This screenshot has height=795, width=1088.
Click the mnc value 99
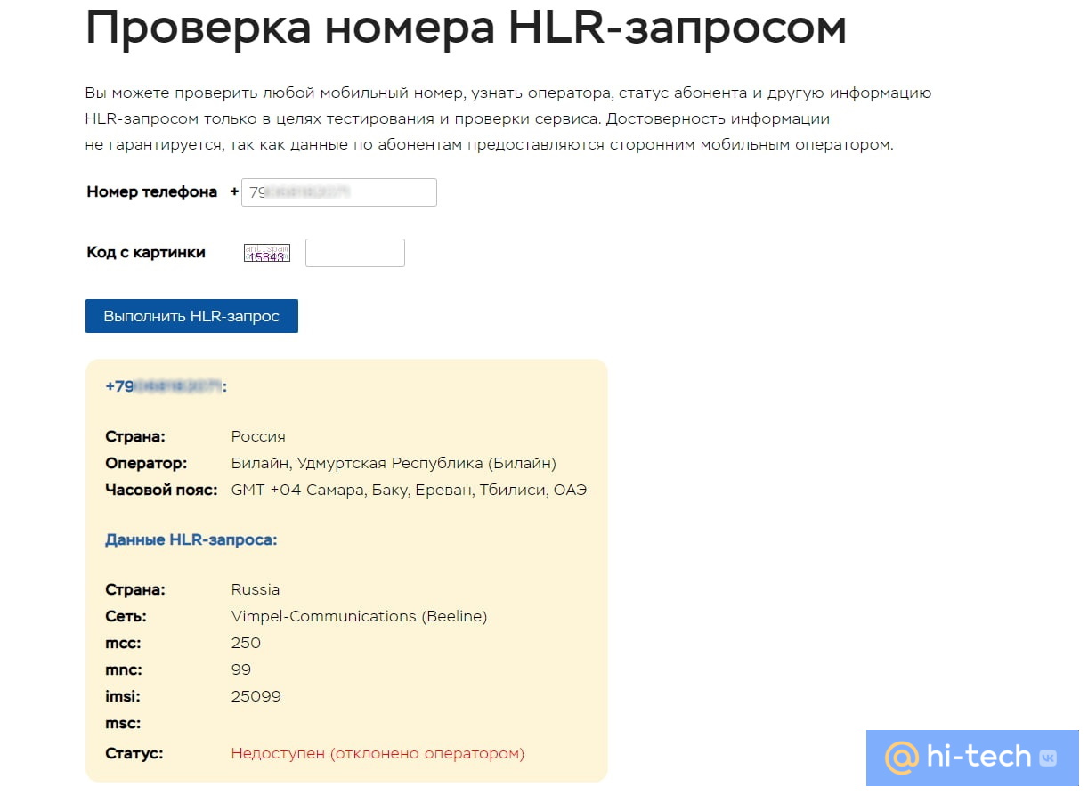point(240,669)
